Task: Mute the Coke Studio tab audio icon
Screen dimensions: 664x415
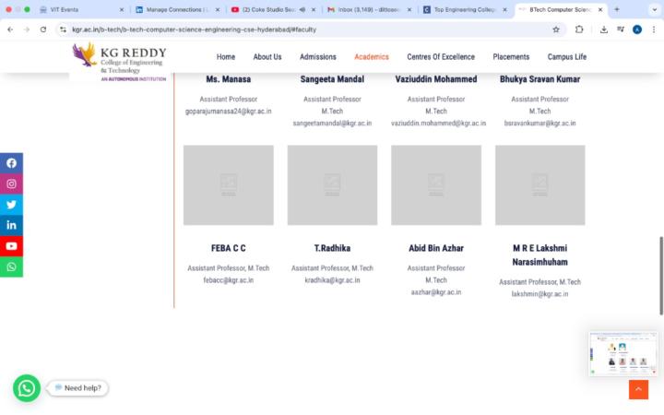Action: tap(302, 9)
